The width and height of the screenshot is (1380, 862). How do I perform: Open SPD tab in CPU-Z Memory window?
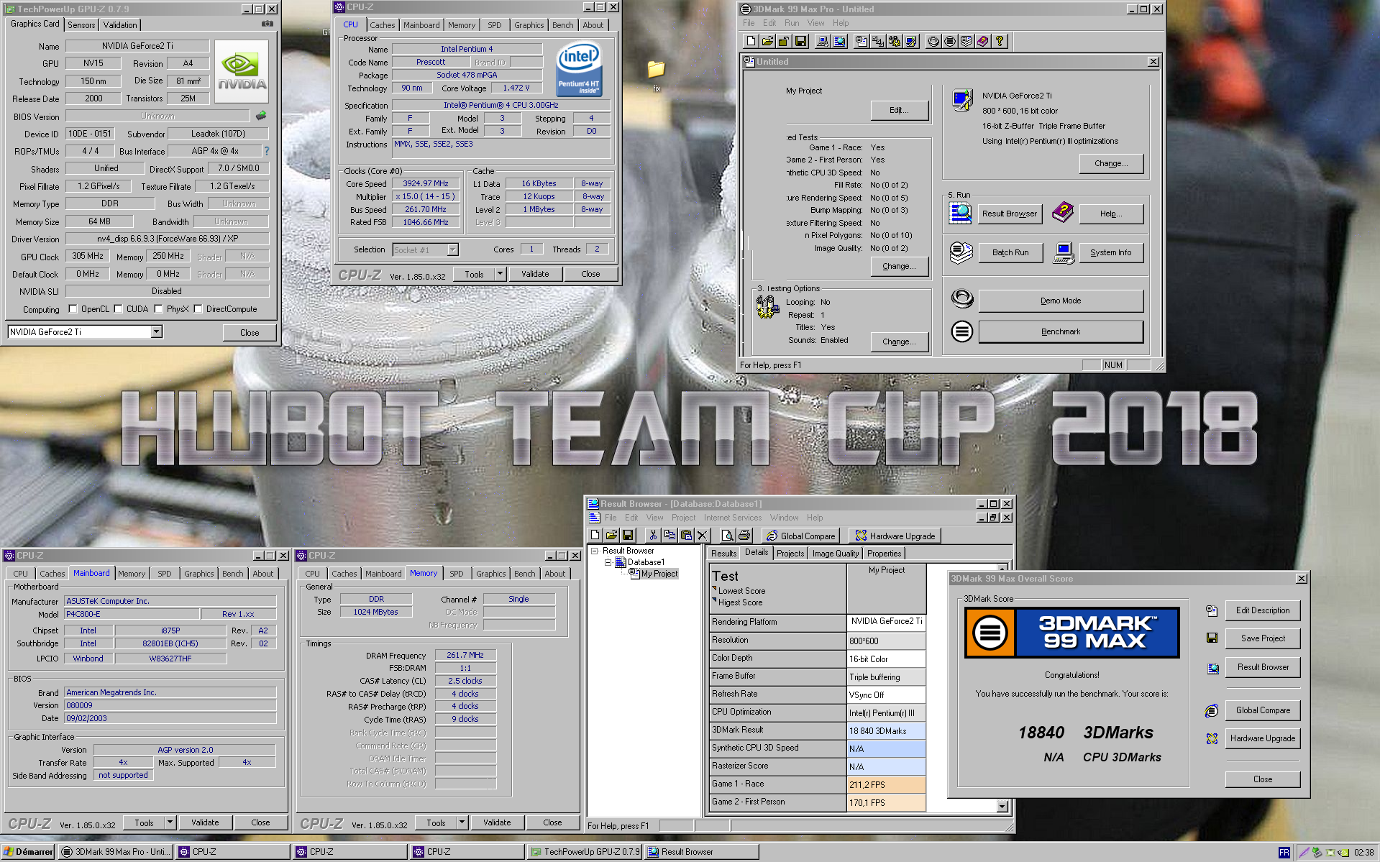456,574
